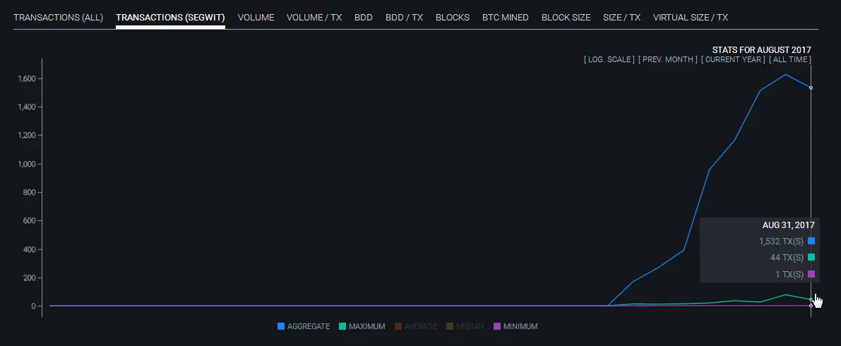Show the Median series in legend
Screen dimensions: 841x346
pos(465,326)
